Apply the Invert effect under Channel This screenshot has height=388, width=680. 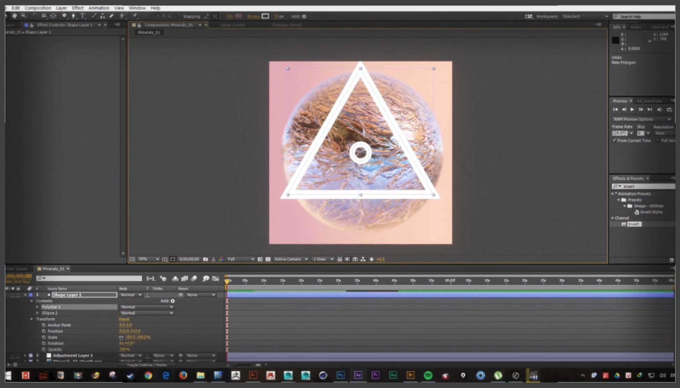pos(634,224)
